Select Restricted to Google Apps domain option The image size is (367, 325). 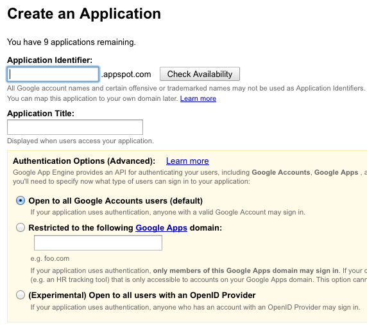(21, 227)
